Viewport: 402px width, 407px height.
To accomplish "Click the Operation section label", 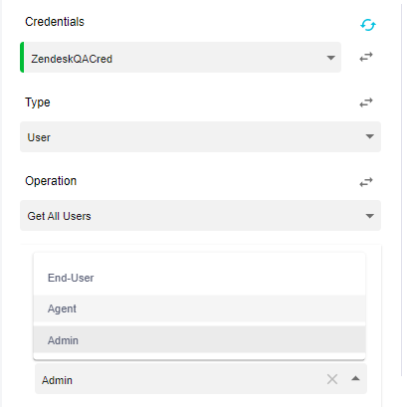I will coord(51,181).
